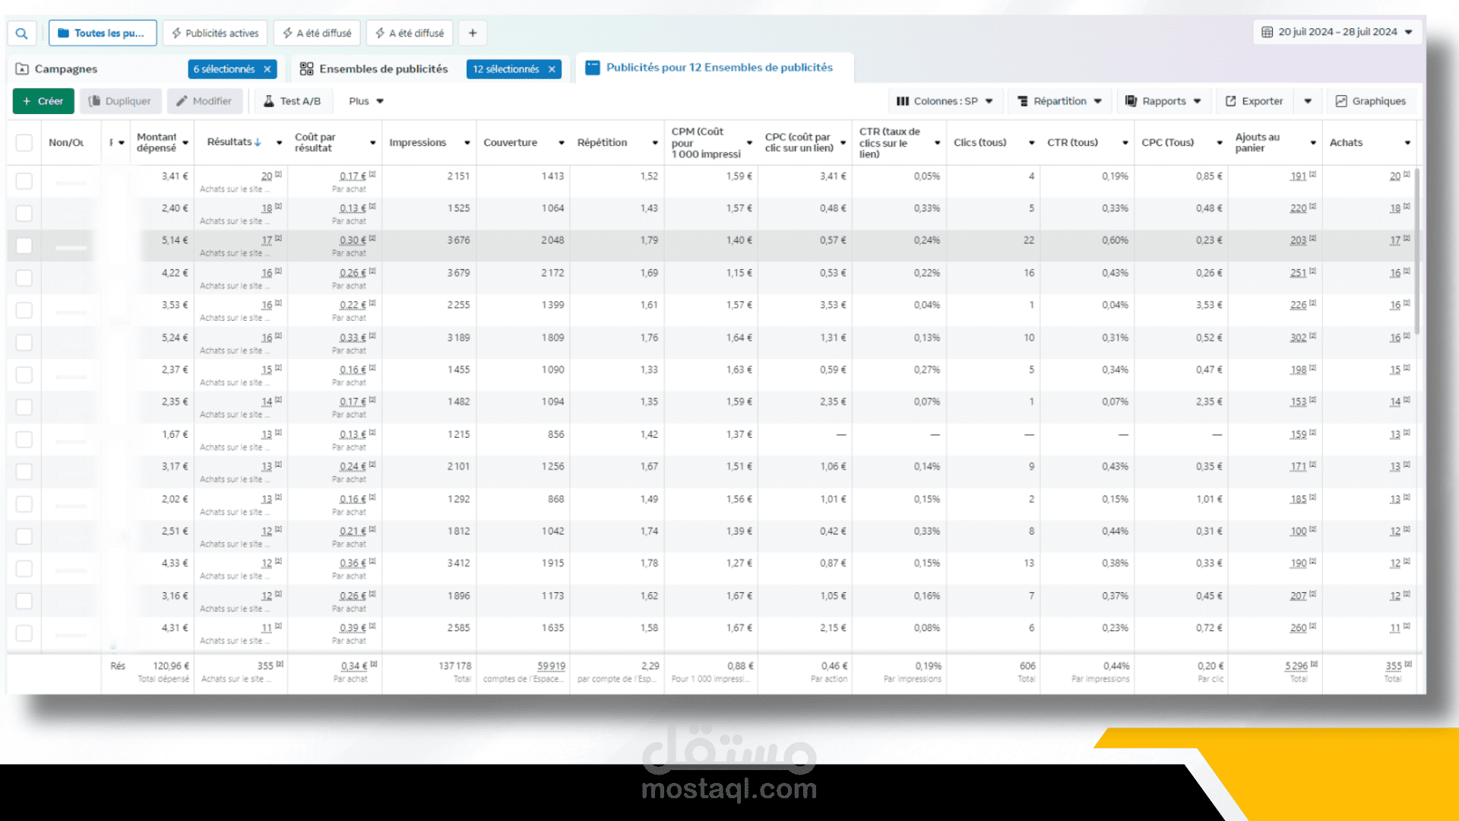Click the Exporter button

pyautogui.click(x=1254, y=101)
